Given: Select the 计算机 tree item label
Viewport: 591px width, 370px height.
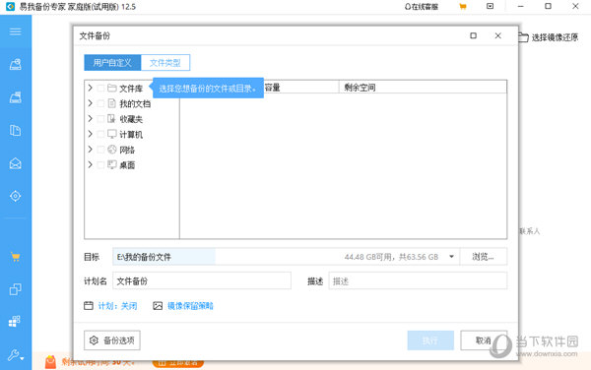Looking at the screenshot, I should pos(131,135).
